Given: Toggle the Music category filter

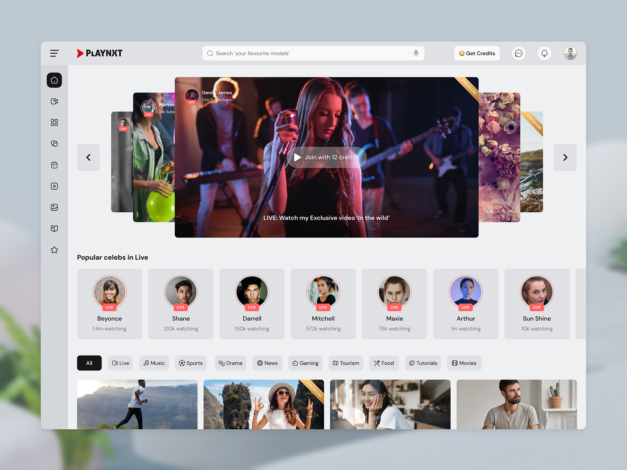Looking at the screenshot, I should click(154, 363).
